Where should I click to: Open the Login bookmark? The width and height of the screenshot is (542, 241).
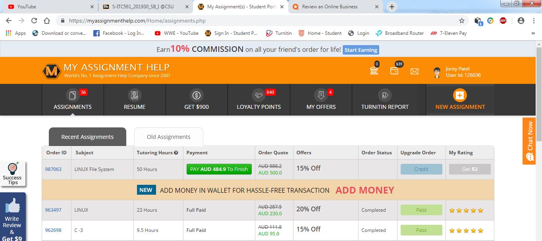click(359, 33)
